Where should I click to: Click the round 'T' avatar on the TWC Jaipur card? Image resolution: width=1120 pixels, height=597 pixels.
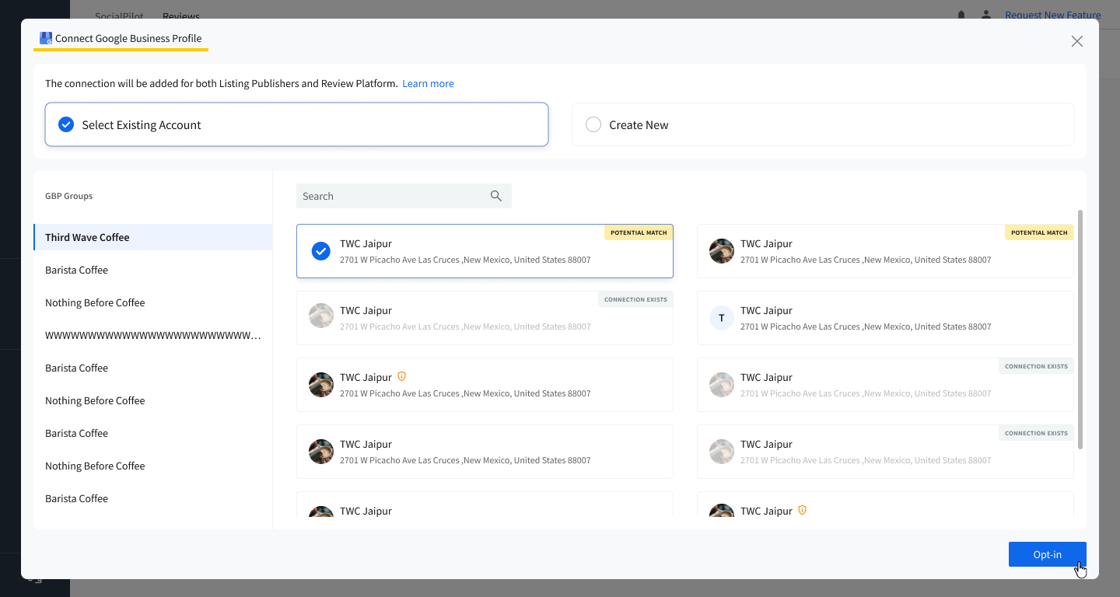tap(722, 318)
